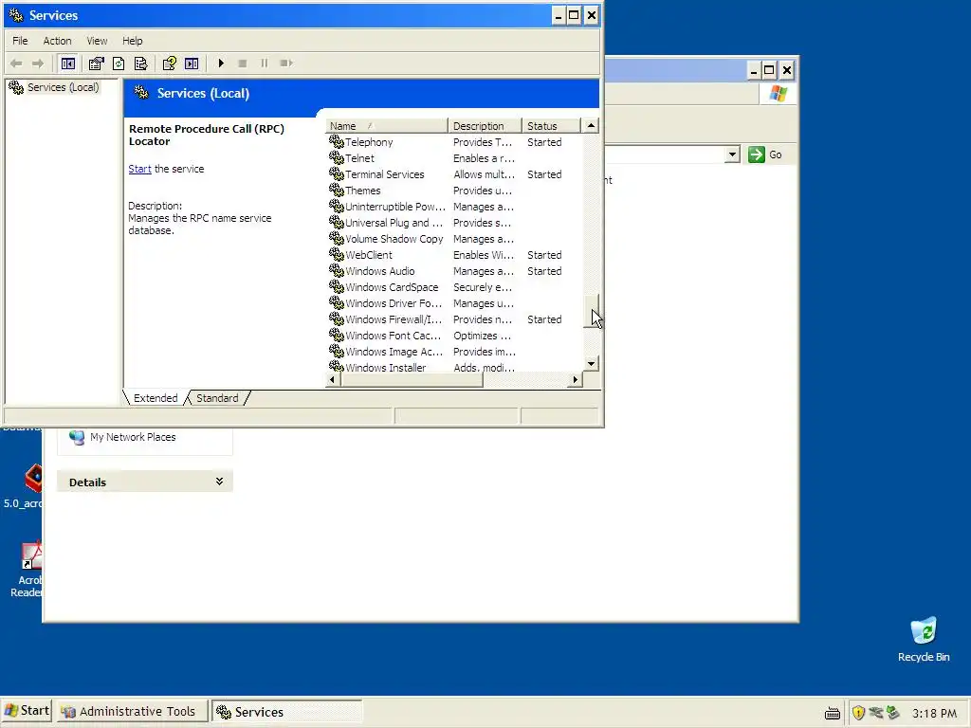Select the Universal Plug and Play row
The width and height of the screenshot is (971, 728).
(x=455, y=222)
